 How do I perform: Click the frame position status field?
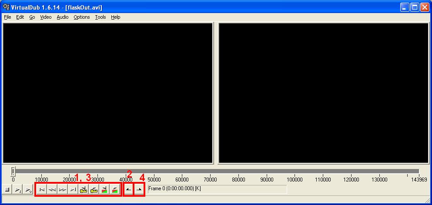point(217,189)
